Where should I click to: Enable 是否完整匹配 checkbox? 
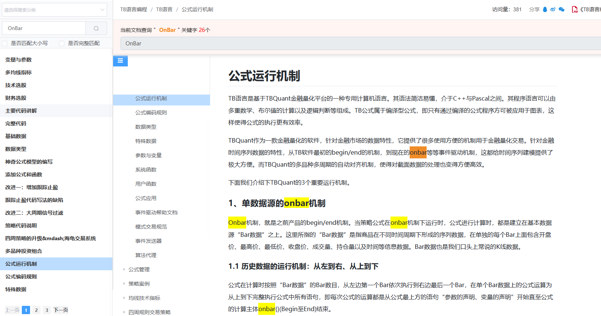62,44
